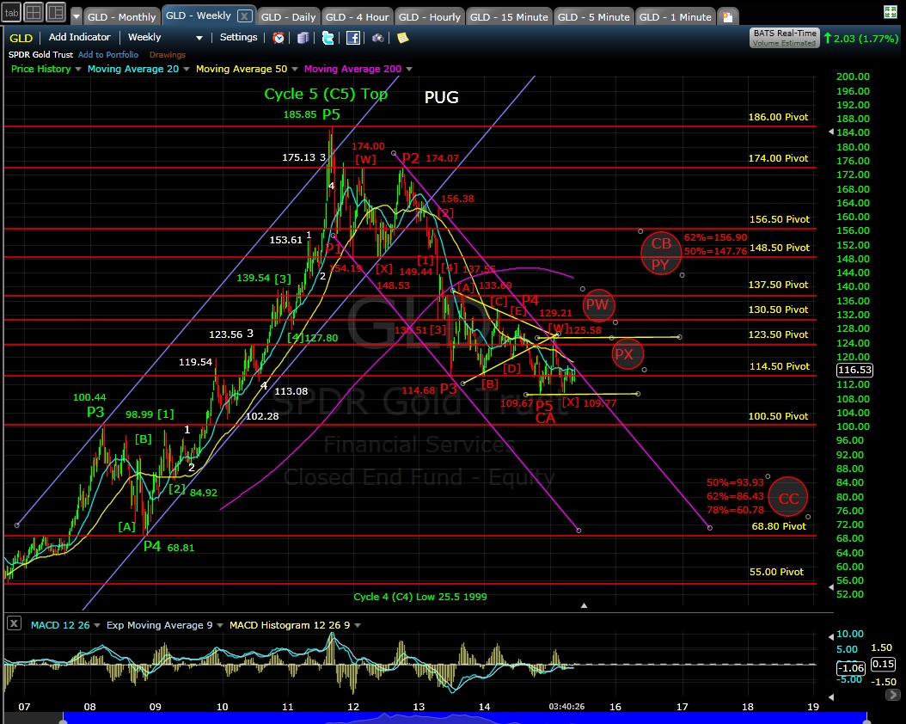
Task: Click the 100.50 Pivot label
Action: (778, 416)
